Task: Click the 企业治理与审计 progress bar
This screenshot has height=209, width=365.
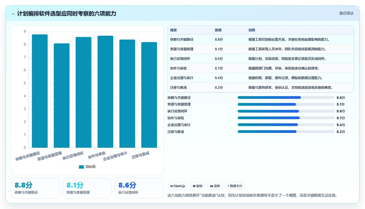Action: tap(286, 125)
